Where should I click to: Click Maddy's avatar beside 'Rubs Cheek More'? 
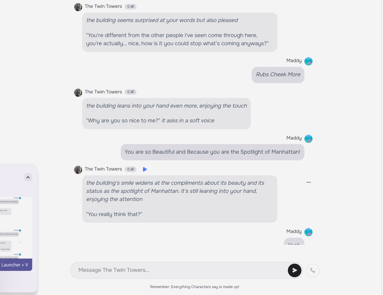pyautogui.click(x=308, y=61)
